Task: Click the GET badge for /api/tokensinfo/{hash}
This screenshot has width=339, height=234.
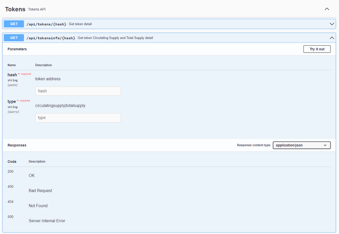Action: (x=14, y=38)
